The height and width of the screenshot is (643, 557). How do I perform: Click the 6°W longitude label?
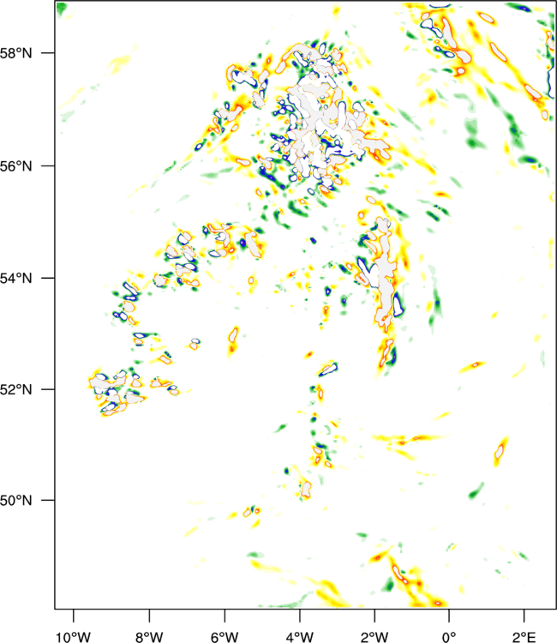click(225, 637)
